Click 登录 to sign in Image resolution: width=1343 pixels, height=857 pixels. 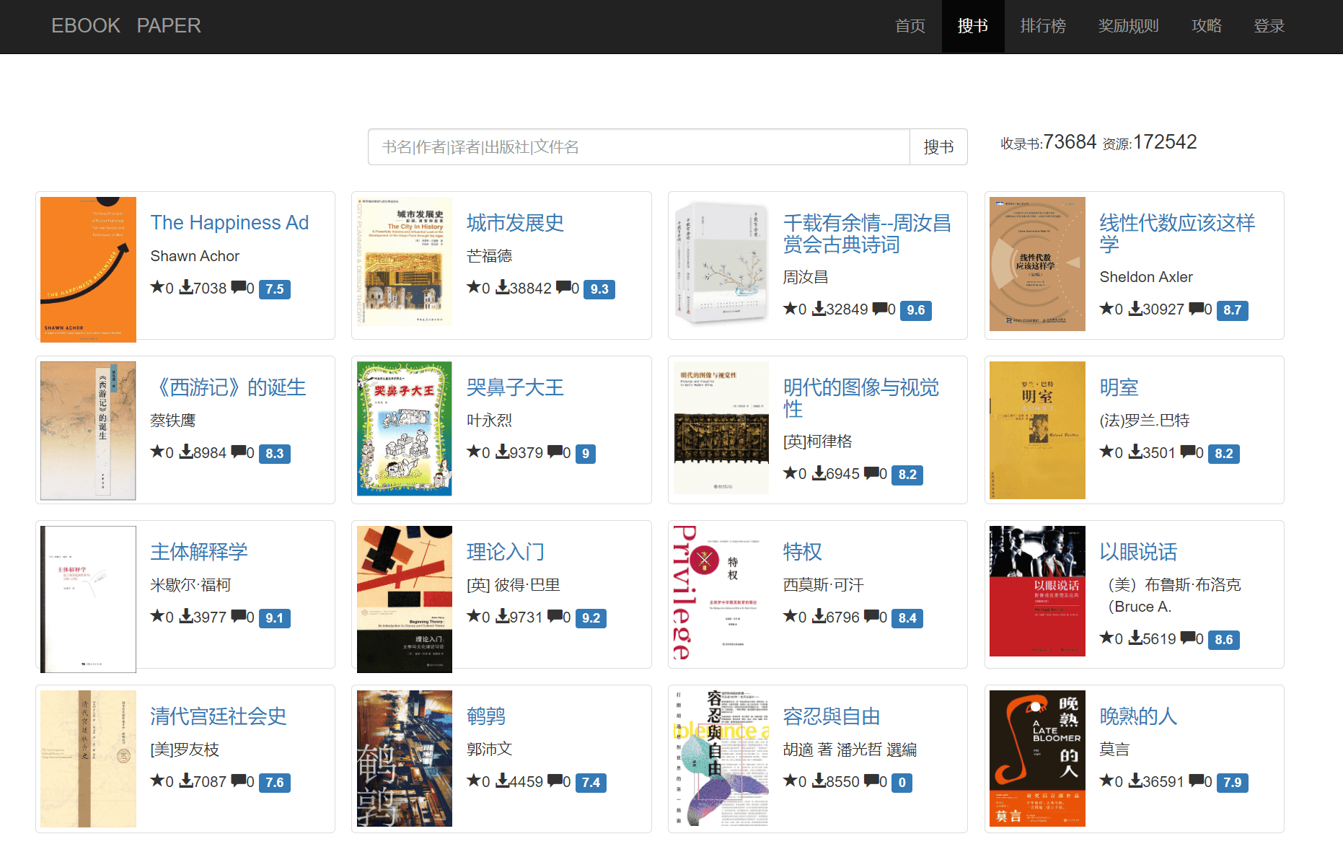click(1269, 26)
